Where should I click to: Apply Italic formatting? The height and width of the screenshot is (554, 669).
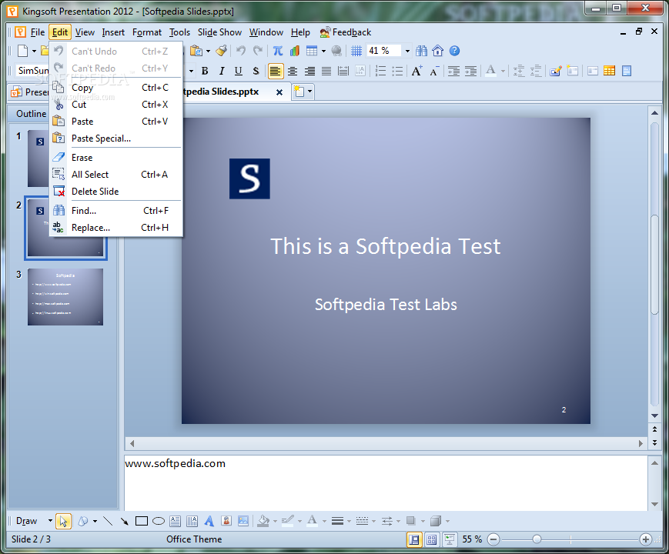click(222, 71)
